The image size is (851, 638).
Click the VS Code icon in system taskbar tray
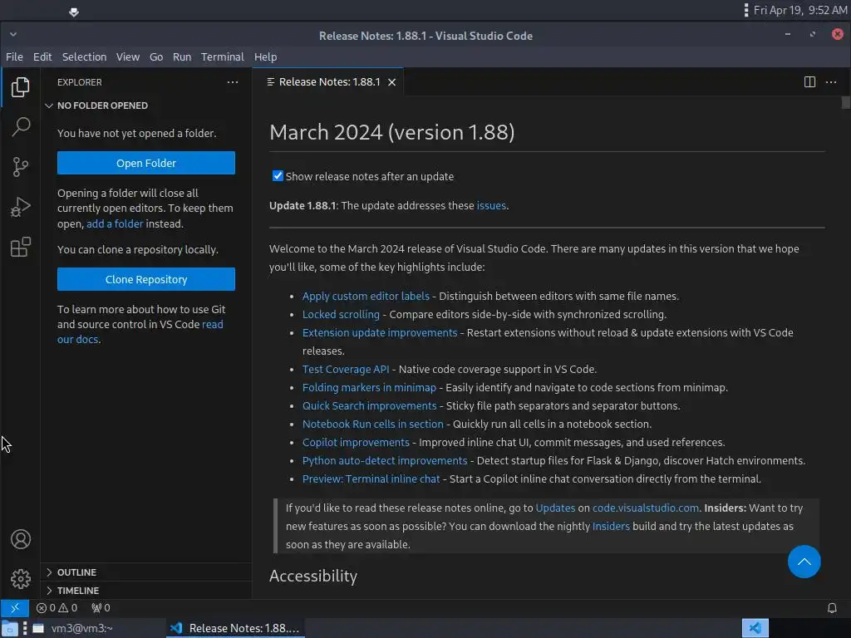coord(755,628)
